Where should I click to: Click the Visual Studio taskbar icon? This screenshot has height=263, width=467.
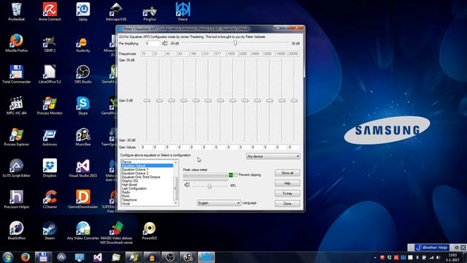98,256
